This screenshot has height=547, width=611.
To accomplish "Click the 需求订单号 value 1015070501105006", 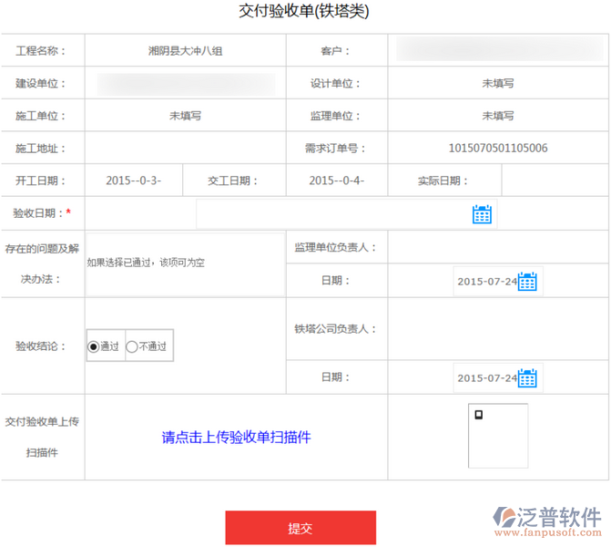I will click(x=497, y=148).
